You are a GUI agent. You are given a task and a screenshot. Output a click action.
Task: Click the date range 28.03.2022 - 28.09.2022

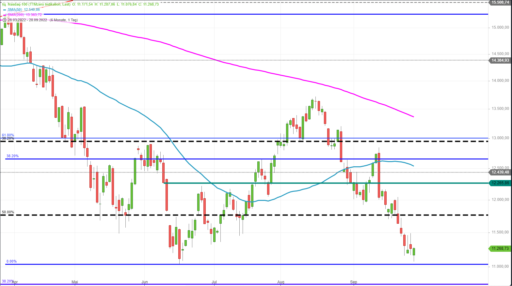click(27, 20)
